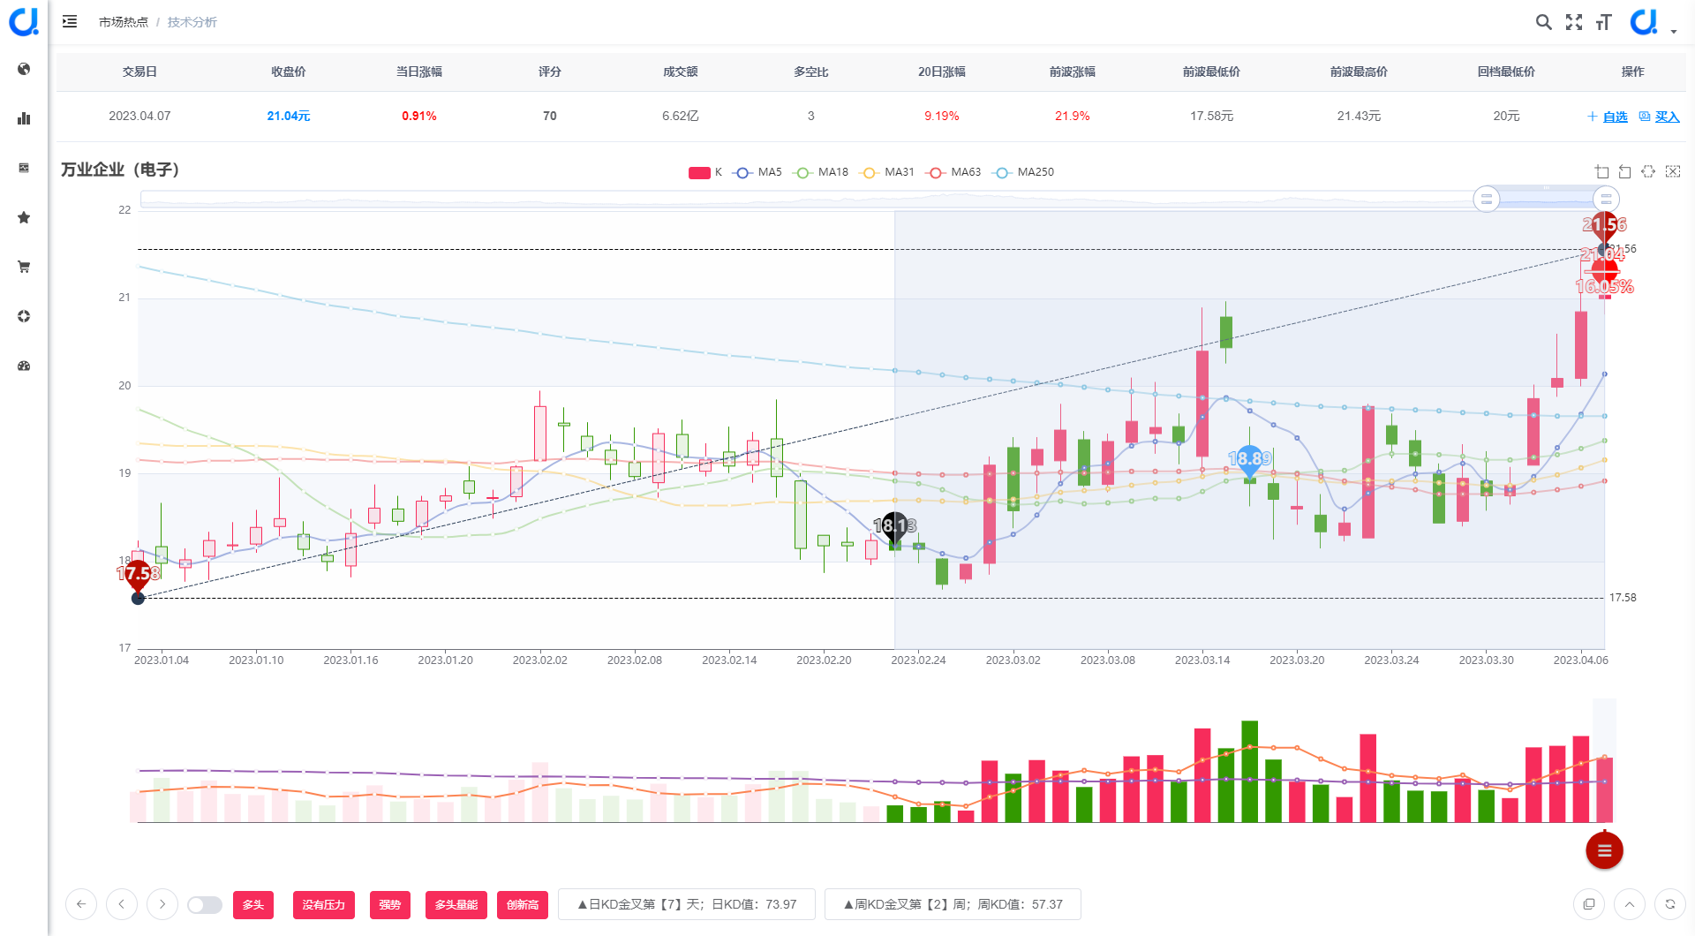The width and height of the screenshot is (1695, 936).
Task: Click 技术分析 breadcrumb
Action: click(x=192, y=22)
